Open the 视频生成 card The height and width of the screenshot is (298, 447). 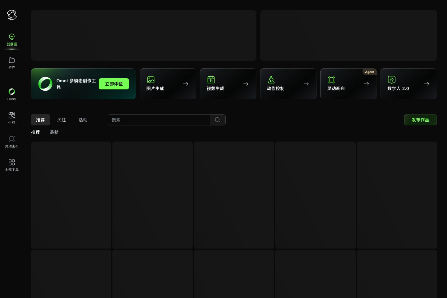228,84
